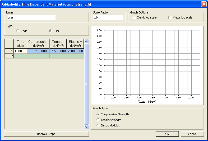The height and width of the screenshot is (141, 208).
Task: Select row header 1 in the table
Action: (9, 51)
